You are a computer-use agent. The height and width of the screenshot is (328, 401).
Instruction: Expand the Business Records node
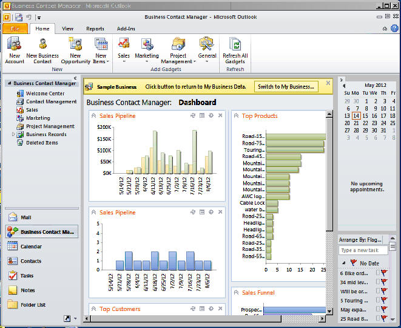click(13, 134)
